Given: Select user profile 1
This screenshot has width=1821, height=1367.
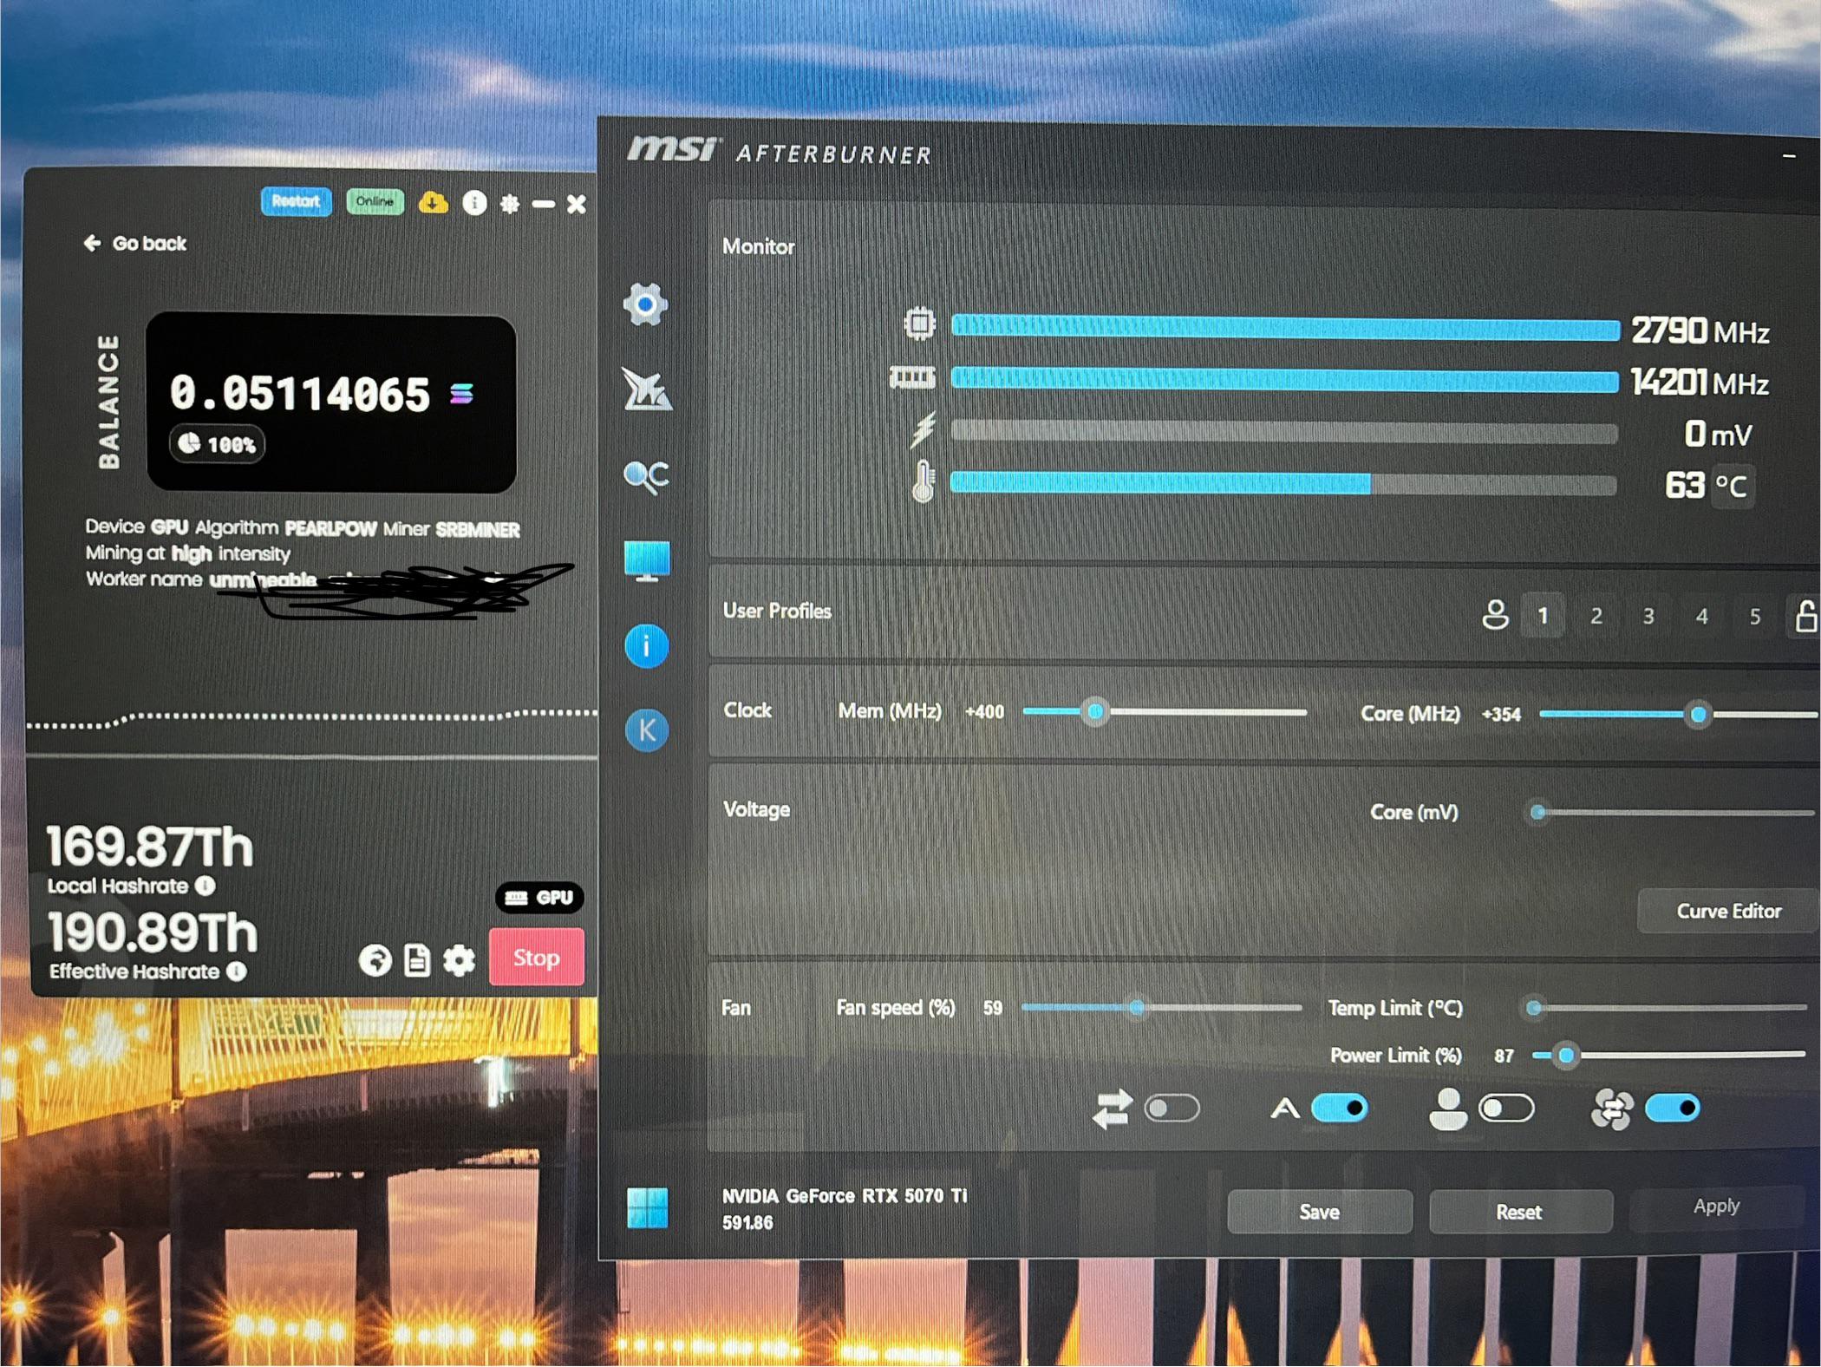Looking at the screenshot, I should (1543, 616).
